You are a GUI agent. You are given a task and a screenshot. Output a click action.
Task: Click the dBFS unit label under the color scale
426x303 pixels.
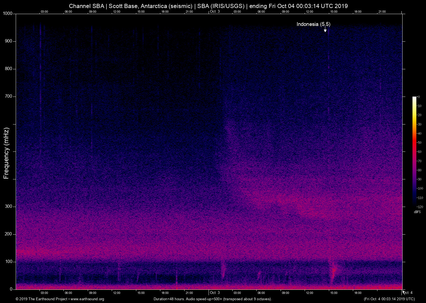[x=417, y=212]
